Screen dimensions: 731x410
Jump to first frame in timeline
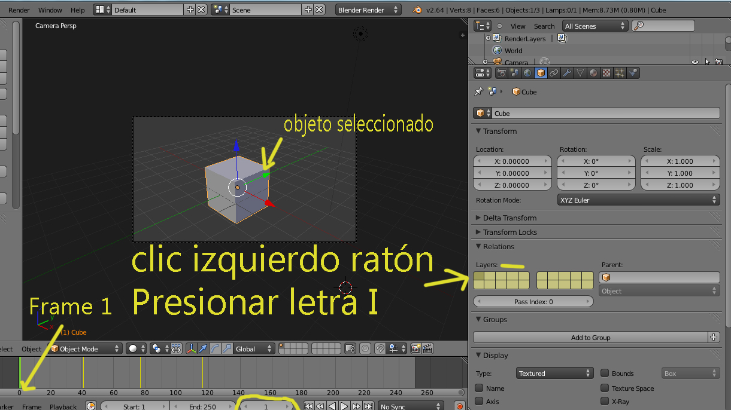coord(308,406)
